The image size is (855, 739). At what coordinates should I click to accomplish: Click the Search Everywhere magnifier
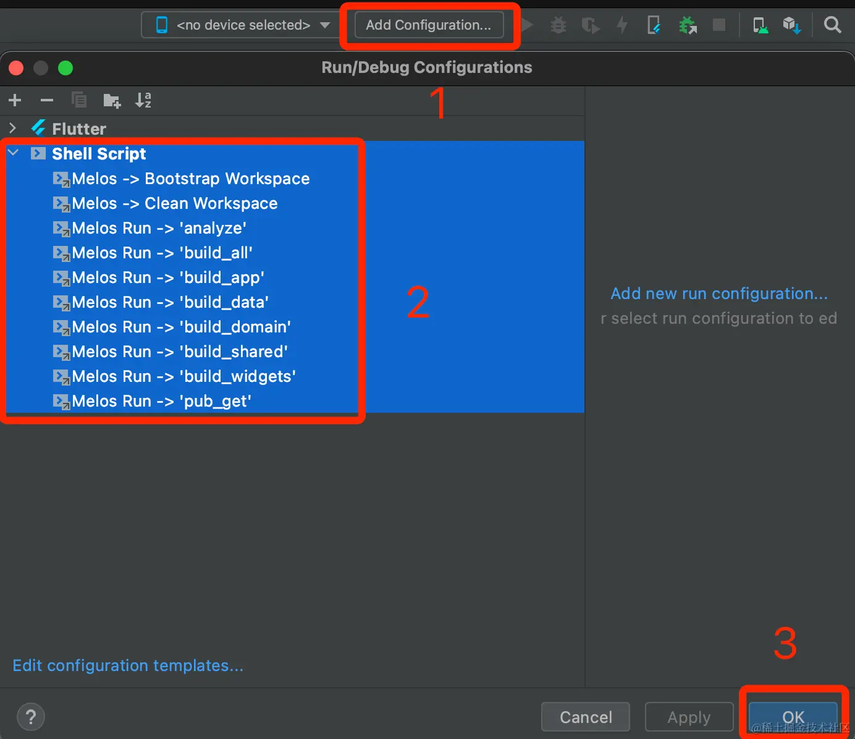[x=833, y=25]
